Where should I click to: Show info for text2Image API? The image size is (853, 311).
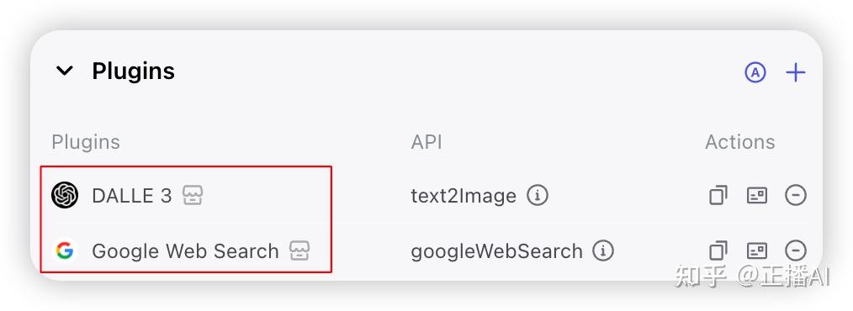pyautogui.click(x=538, y=195)
